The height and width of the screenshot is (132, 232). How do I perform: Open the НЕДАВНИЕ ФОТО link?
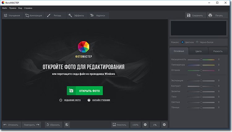(72, 100)
